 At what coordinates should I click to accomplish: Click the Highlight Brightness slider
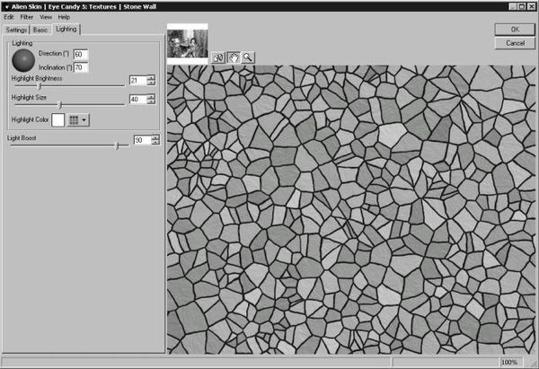(40, 86)
